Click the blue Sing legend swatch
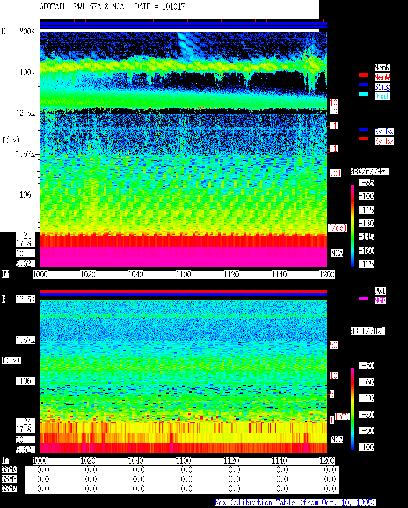This screenshot has height=508, width=408. (x=363, y=85)
